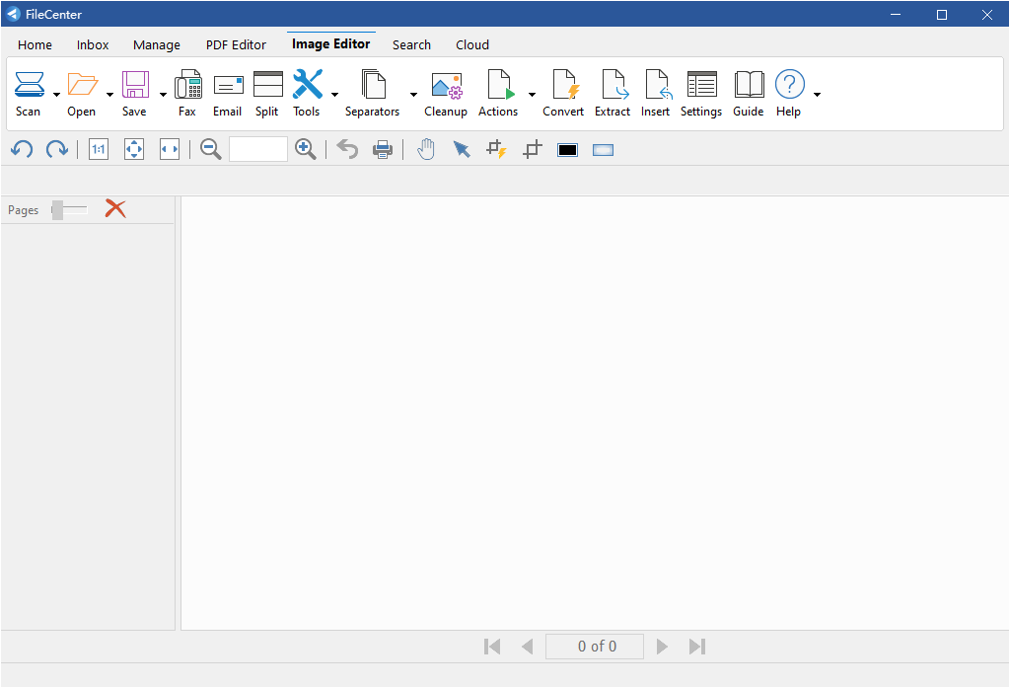Expand the Separators dropdown arrow

pos(413,95)
